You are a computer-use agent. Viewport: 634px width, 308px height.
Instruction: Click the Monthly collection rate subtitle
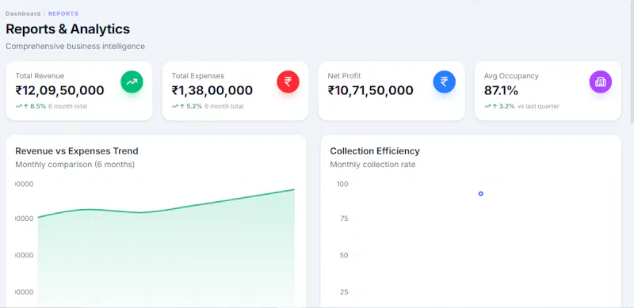click(372, 165)
